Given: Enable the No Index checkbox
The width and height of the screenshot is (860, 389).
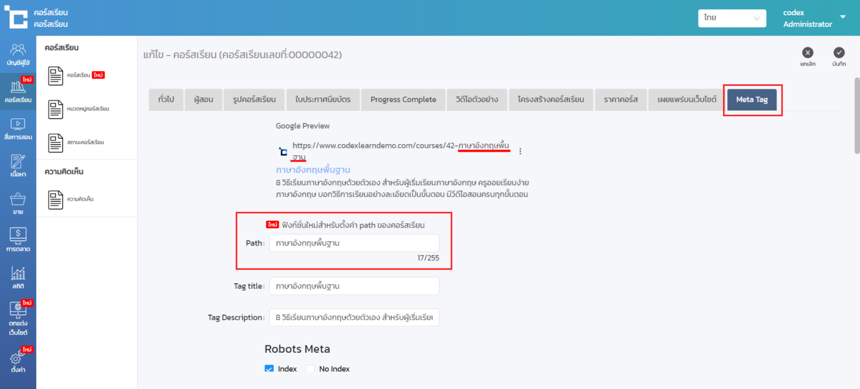Looking at the screenshot, I should point(310,369).
